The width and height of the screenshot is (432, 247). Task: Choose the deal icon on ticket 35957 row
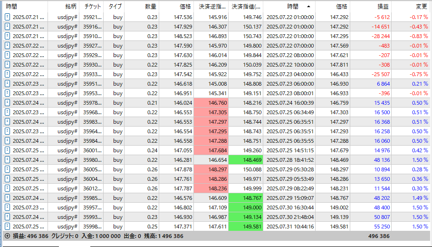click(x=8, y=207)
